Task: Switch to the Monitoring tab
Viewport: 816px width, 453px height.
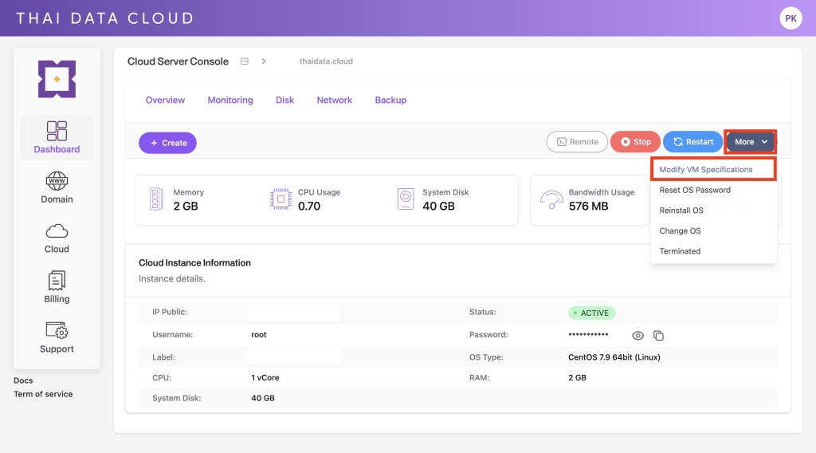Action: point(230,100)
